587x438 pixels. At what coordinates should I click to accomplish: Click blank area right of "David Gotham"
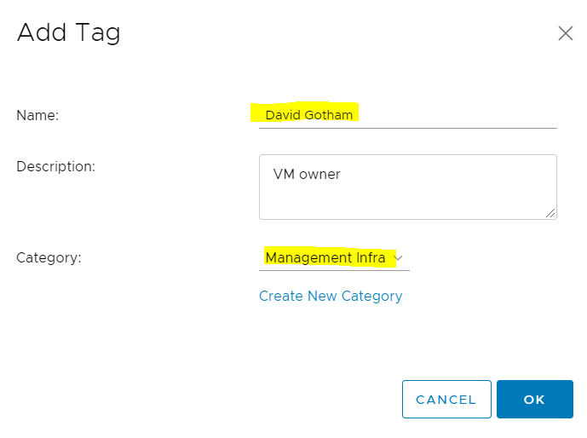coord(460,114)
